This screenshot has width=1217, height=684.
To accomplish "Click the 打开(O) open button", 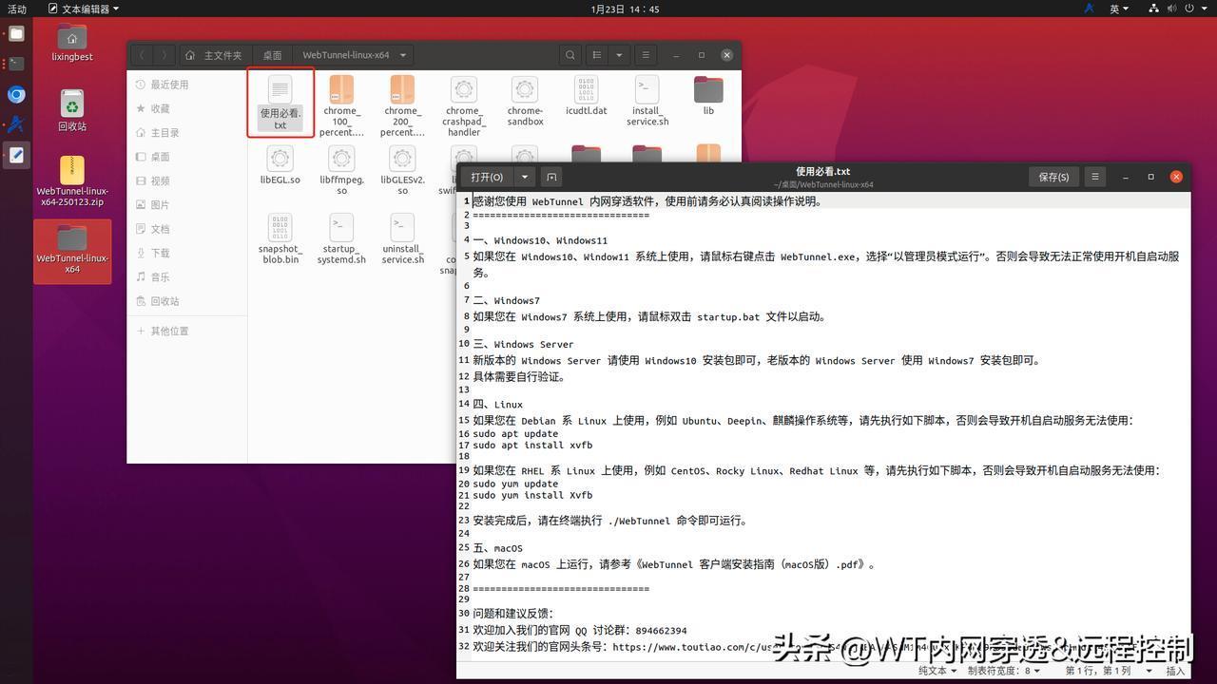I will click(489, 177).
